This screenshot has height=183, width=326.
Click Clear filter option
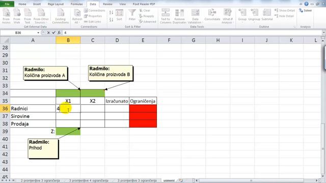click(145, 10)
